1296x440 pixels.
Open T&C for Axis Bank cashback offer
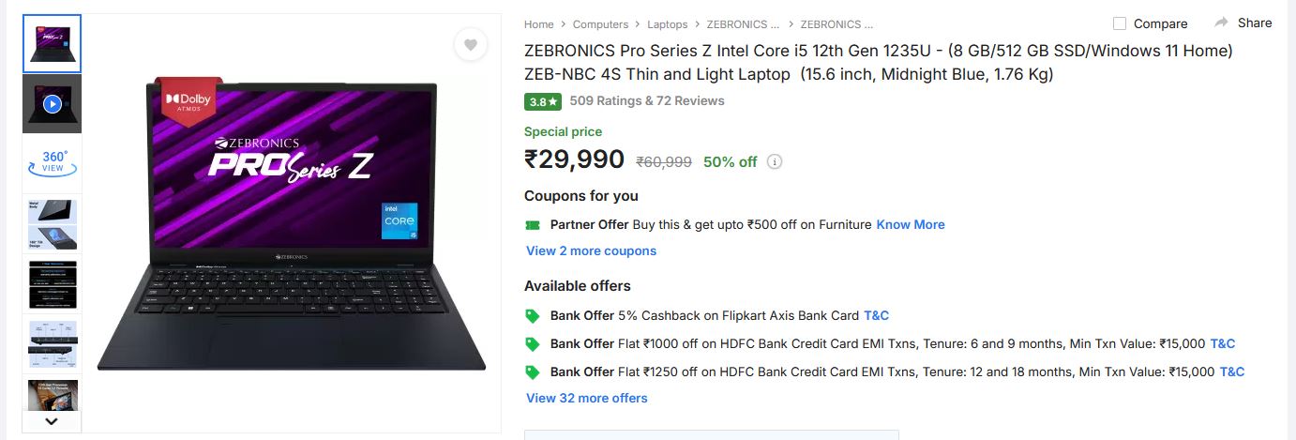[x=876, y=316]
